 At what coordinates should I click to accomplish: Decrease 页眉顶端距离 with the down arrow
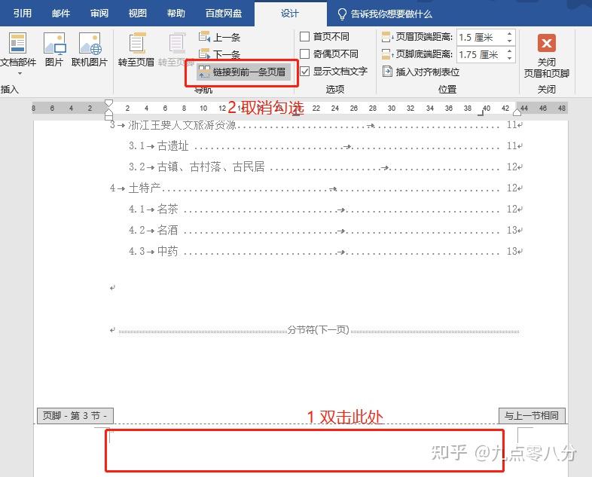coord(509,41)
